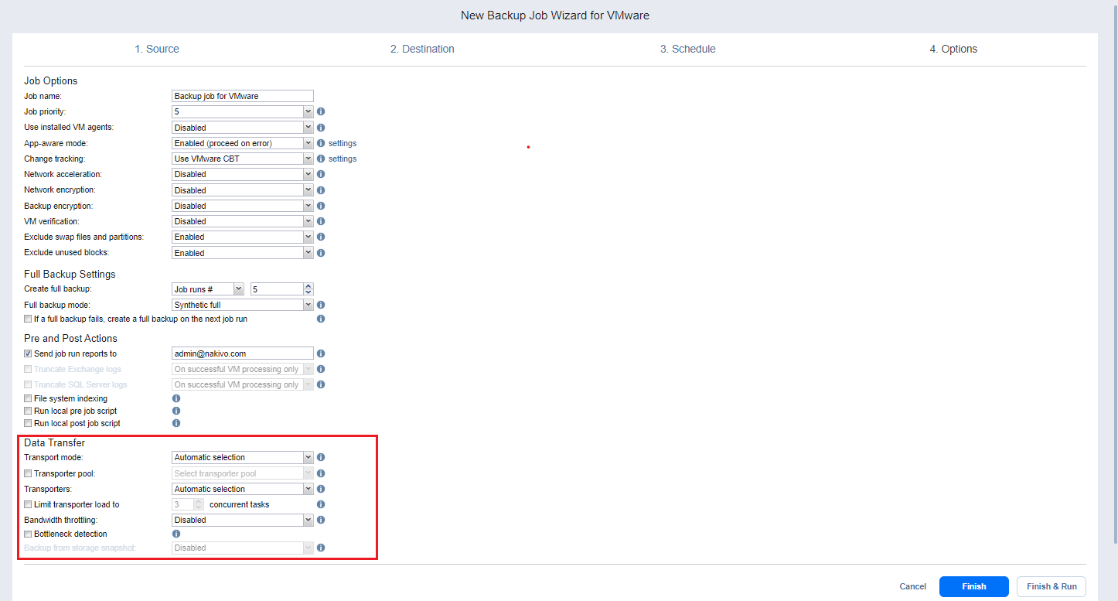Open settings link for Change tracking
This screenshot has width=1118, height=601.
[343, 159]
